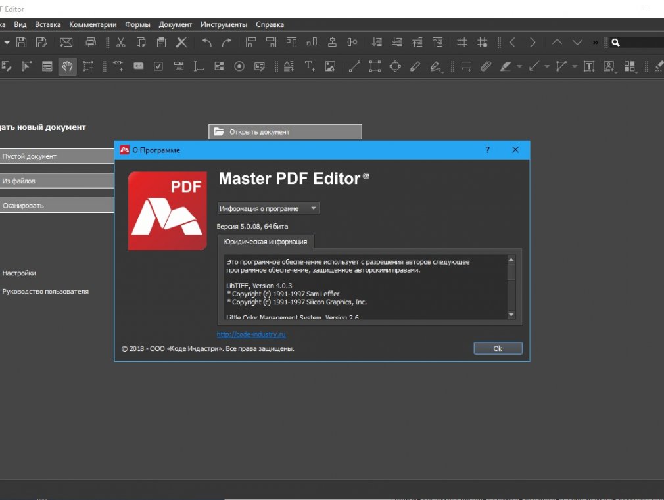Open the Вид menu
The height and width of the screenshot is (500, 664).
20,24
